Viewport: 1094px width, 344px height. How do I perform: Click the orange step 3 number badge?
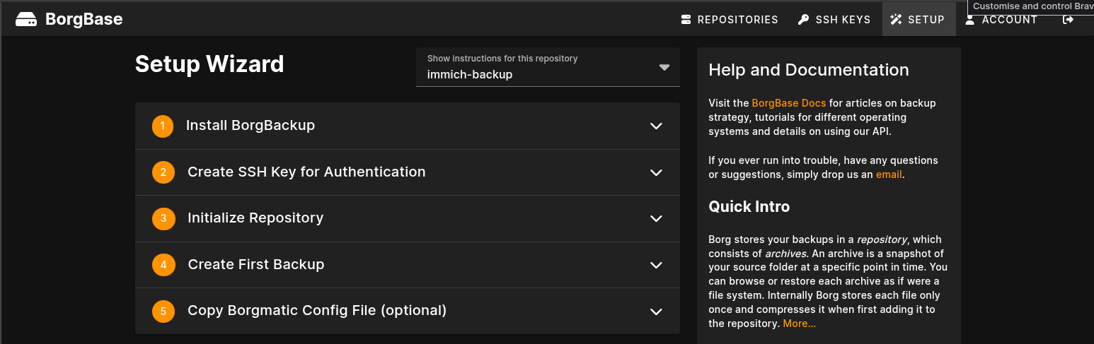(x=163, y=218)
